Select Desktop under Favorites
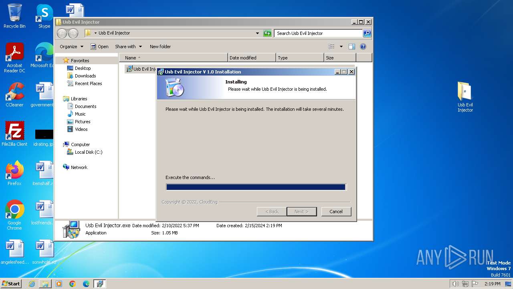This screenshot has width=513, height=289. tap(83, 68)
